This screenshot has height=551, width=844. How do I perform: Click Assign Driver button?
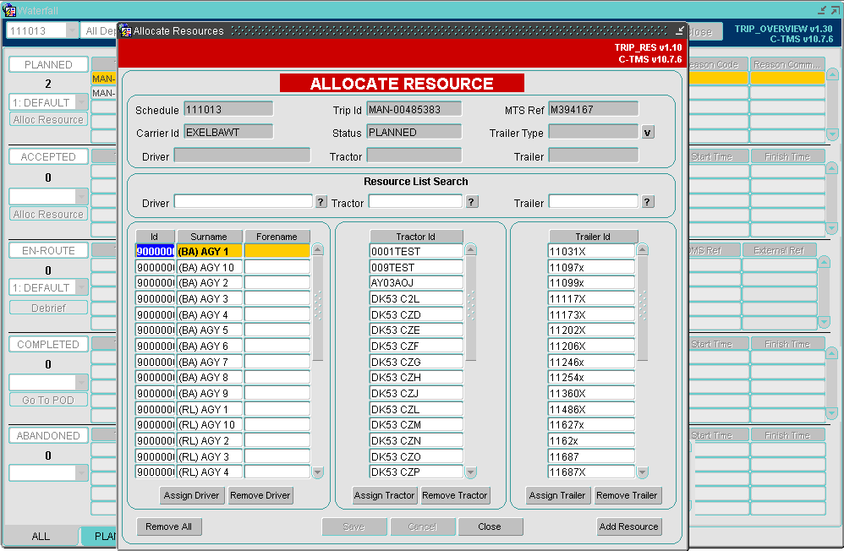click(x=192, y=495)
